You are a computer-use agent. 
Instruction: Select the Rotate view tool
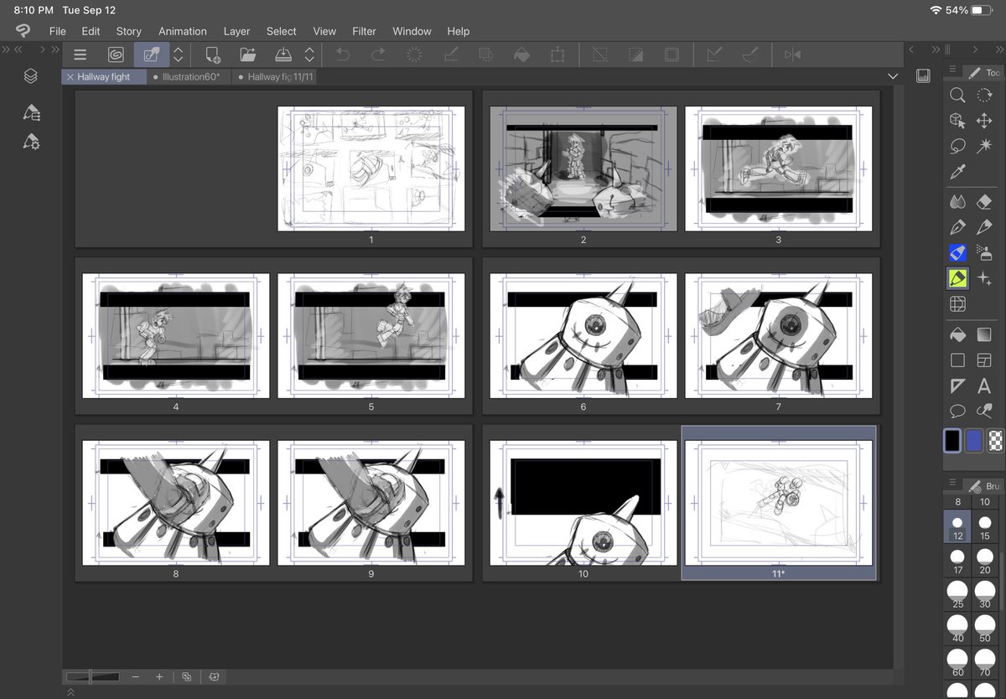tap(984, 96)
